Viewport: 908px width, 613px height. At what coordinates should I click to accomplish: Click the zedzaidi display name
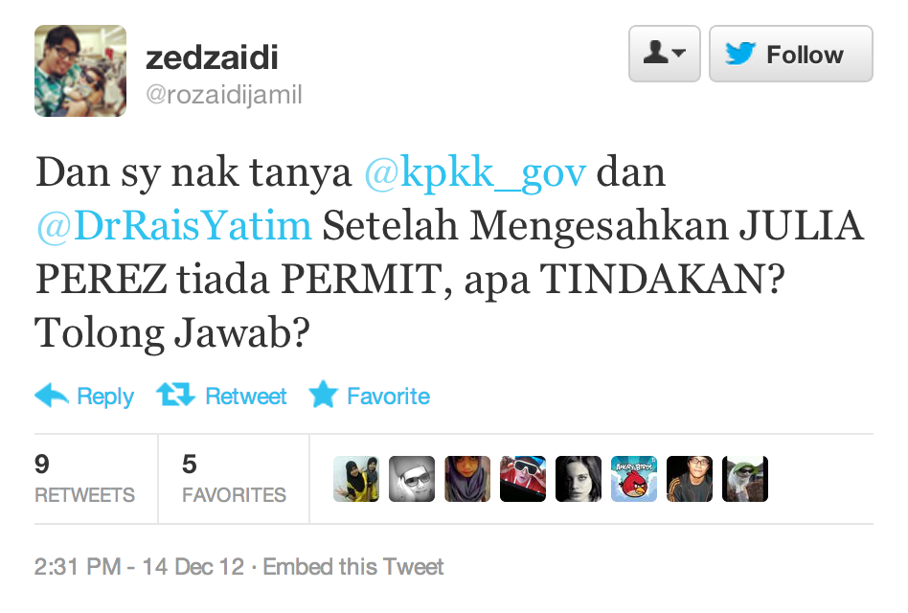tap(212, 57)
